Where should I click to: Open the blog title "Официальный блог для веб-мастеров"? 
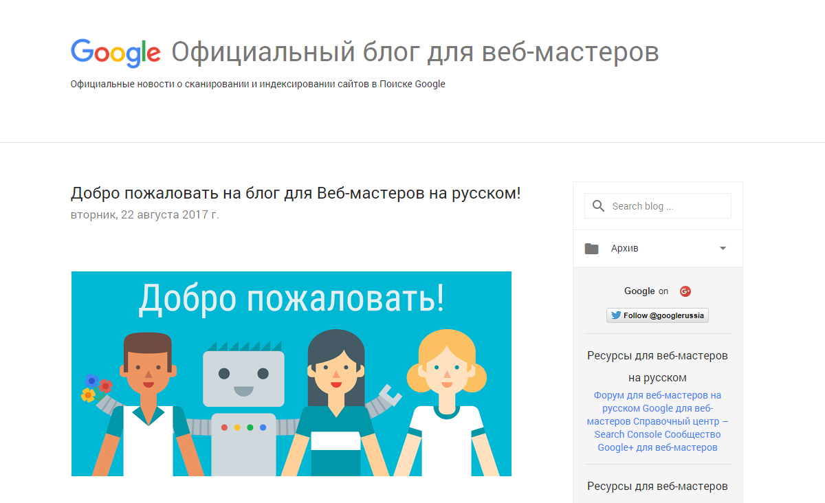[x=415, y=52]
